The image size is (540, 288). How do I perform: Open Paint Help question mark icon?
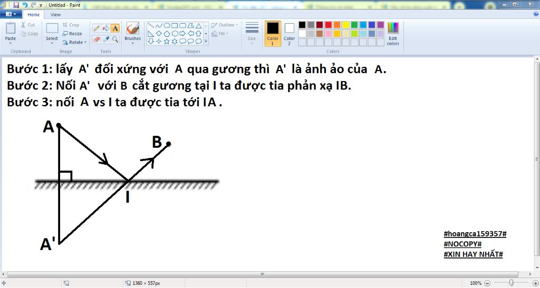pos(536,14)
